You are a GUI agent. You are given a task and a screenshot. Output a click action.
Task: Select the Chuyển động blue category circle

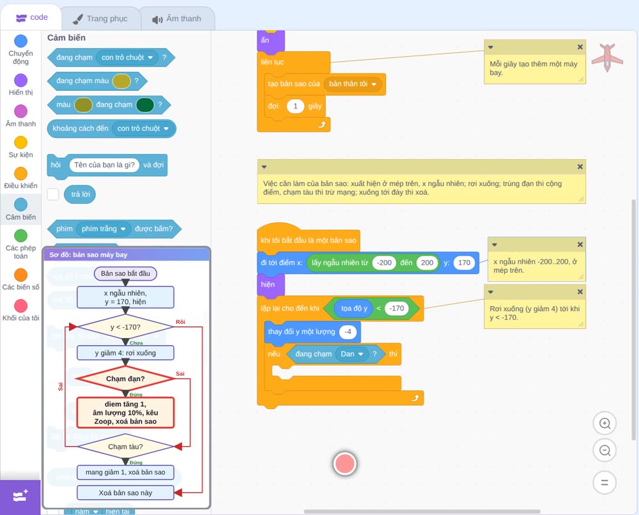tap(21, 41)
